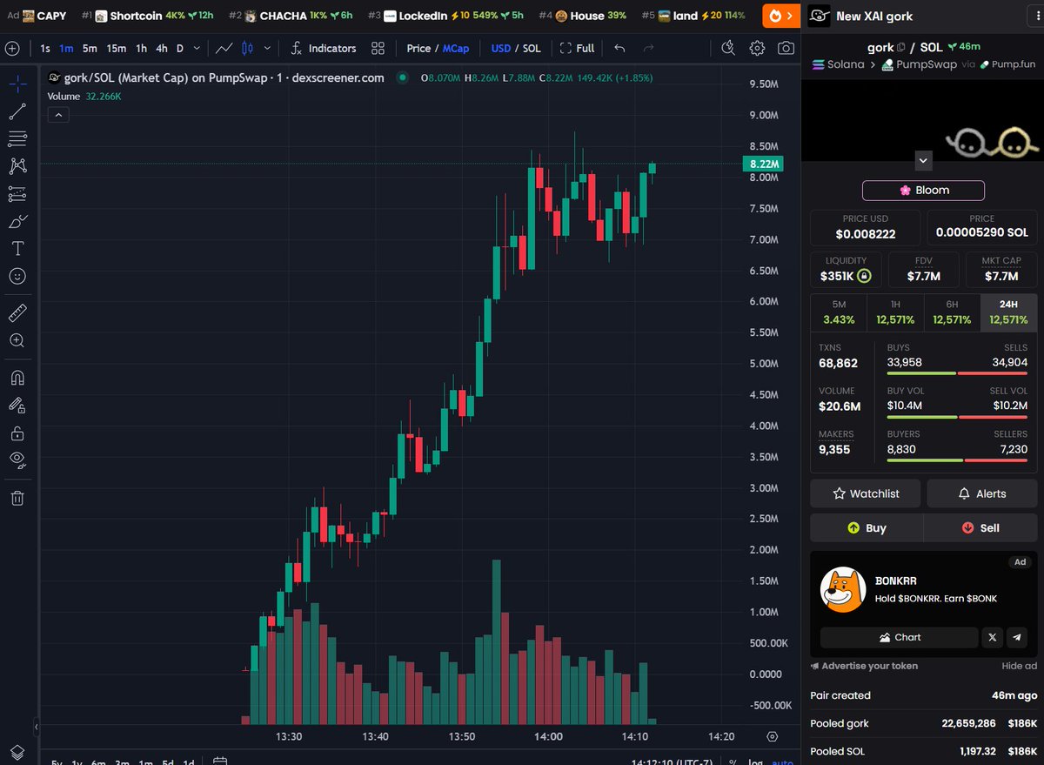
Task: Open the emoji sticker tool
Action: (x=17, y=276)
